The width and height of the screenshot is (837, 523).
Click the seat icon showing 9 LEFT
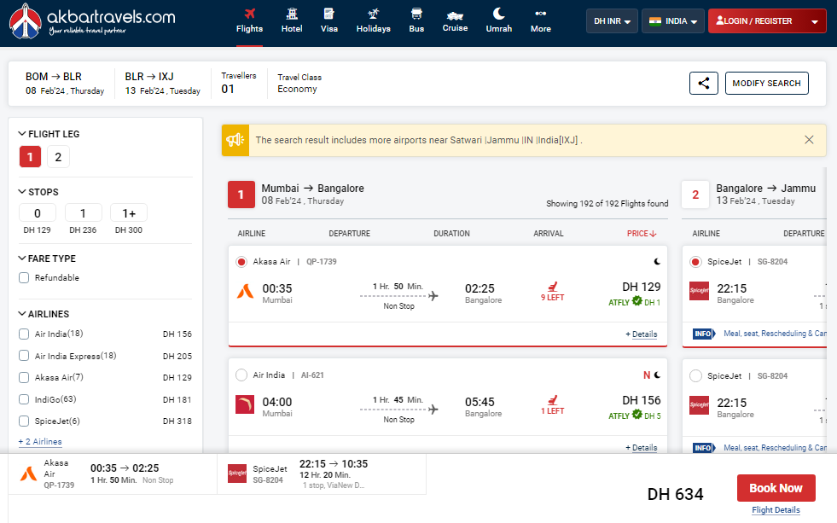553,288
